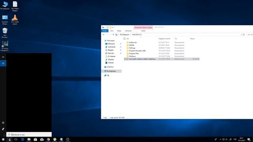
Task: Select the Geri Dönüşüm recycle bin icon
Action: [5, 33]
